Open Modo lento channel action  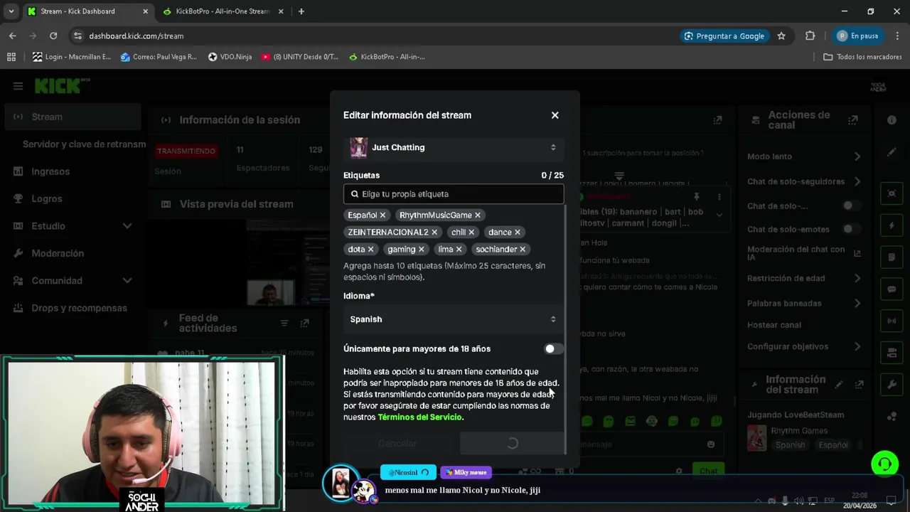(x=804, y=156)
